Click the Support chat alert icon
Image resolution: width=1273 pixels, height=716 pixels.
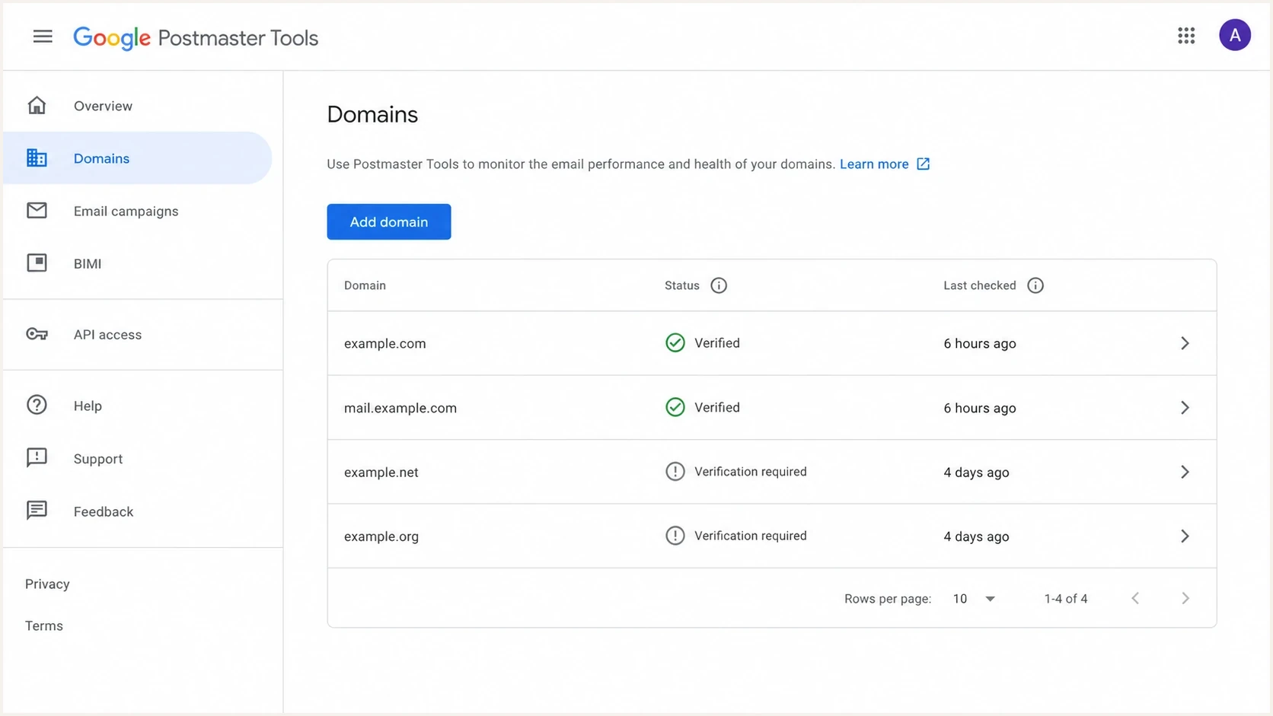[x=37, y=457]
